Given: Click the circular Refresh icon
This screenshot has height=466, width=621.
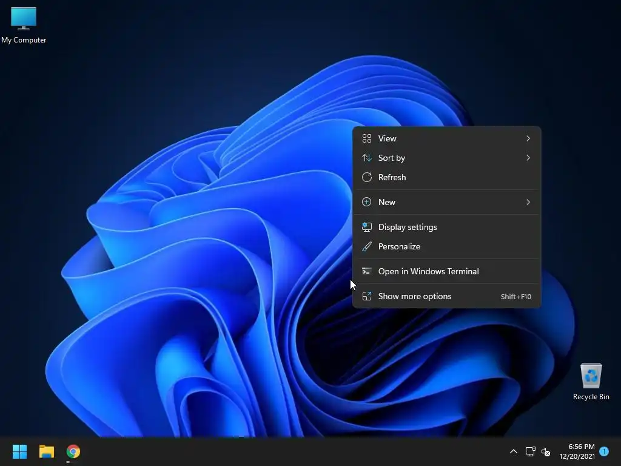Looking at the screenshot, I should click(367, 177).
